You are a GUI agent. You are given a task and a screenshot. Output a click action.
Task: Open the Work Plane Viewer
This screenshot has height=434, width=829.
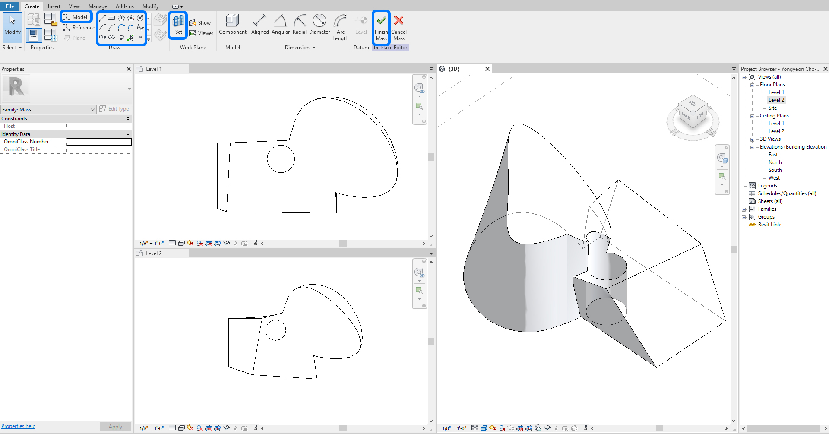[201, 33]
